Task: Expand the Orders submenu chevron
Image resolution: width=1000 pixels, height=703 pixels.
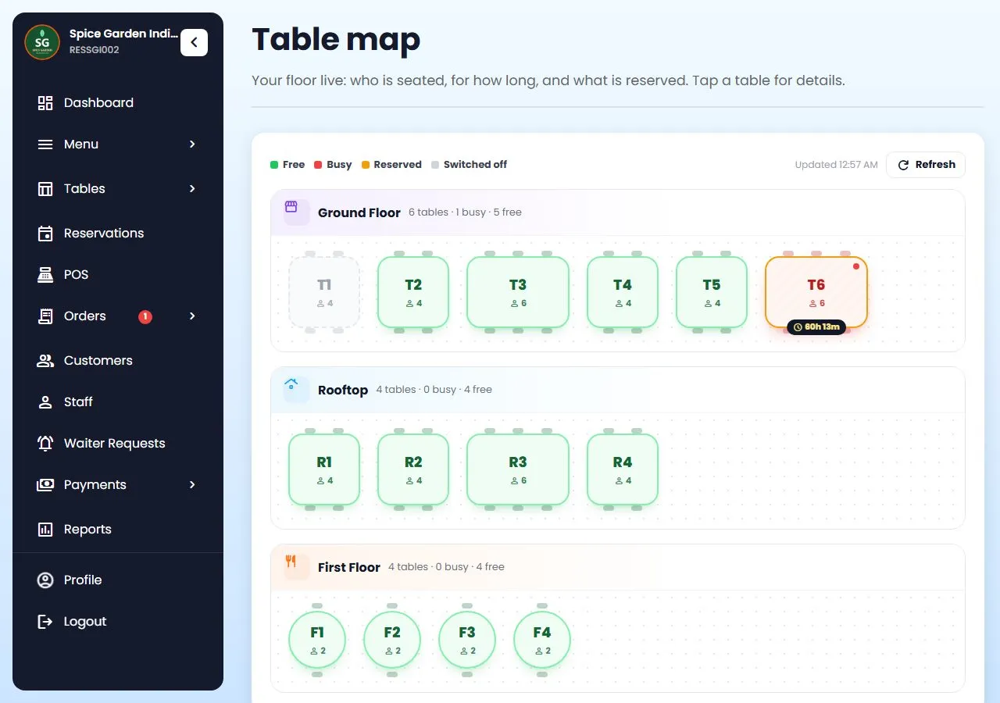Action: 192,316
